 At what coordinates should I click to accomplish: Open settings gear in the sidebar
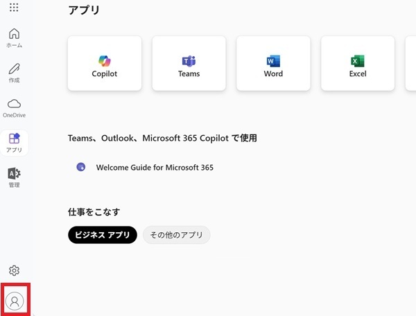click(x=14, y=270)
